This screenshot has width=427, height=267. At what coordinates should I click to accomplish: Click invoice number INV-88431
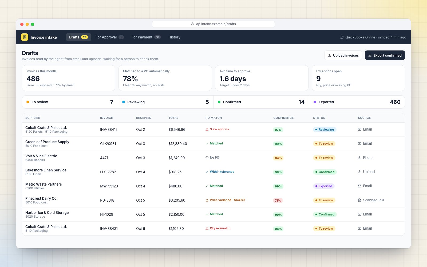(109, 229)
